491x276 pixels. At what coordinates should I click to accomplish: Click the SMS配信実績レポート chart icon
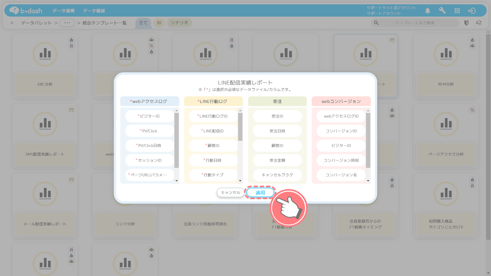[45, 124]
